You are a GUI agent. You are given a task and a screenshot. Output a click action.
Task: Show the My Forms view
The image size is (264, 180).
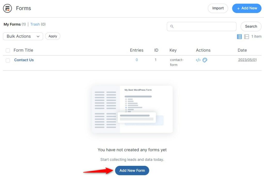[12, 24]
